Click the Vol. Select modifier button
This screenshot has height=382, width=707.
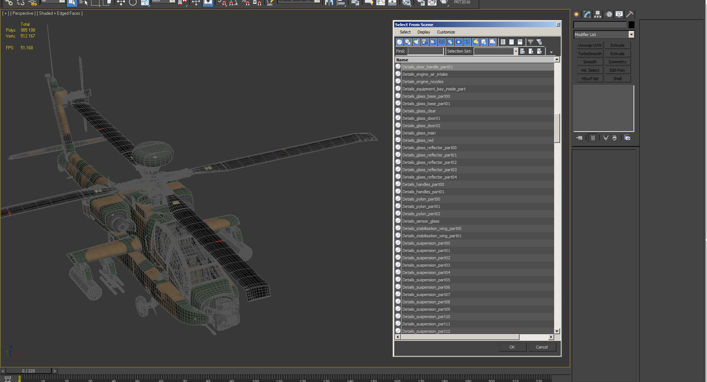click(x=590, y=70)
